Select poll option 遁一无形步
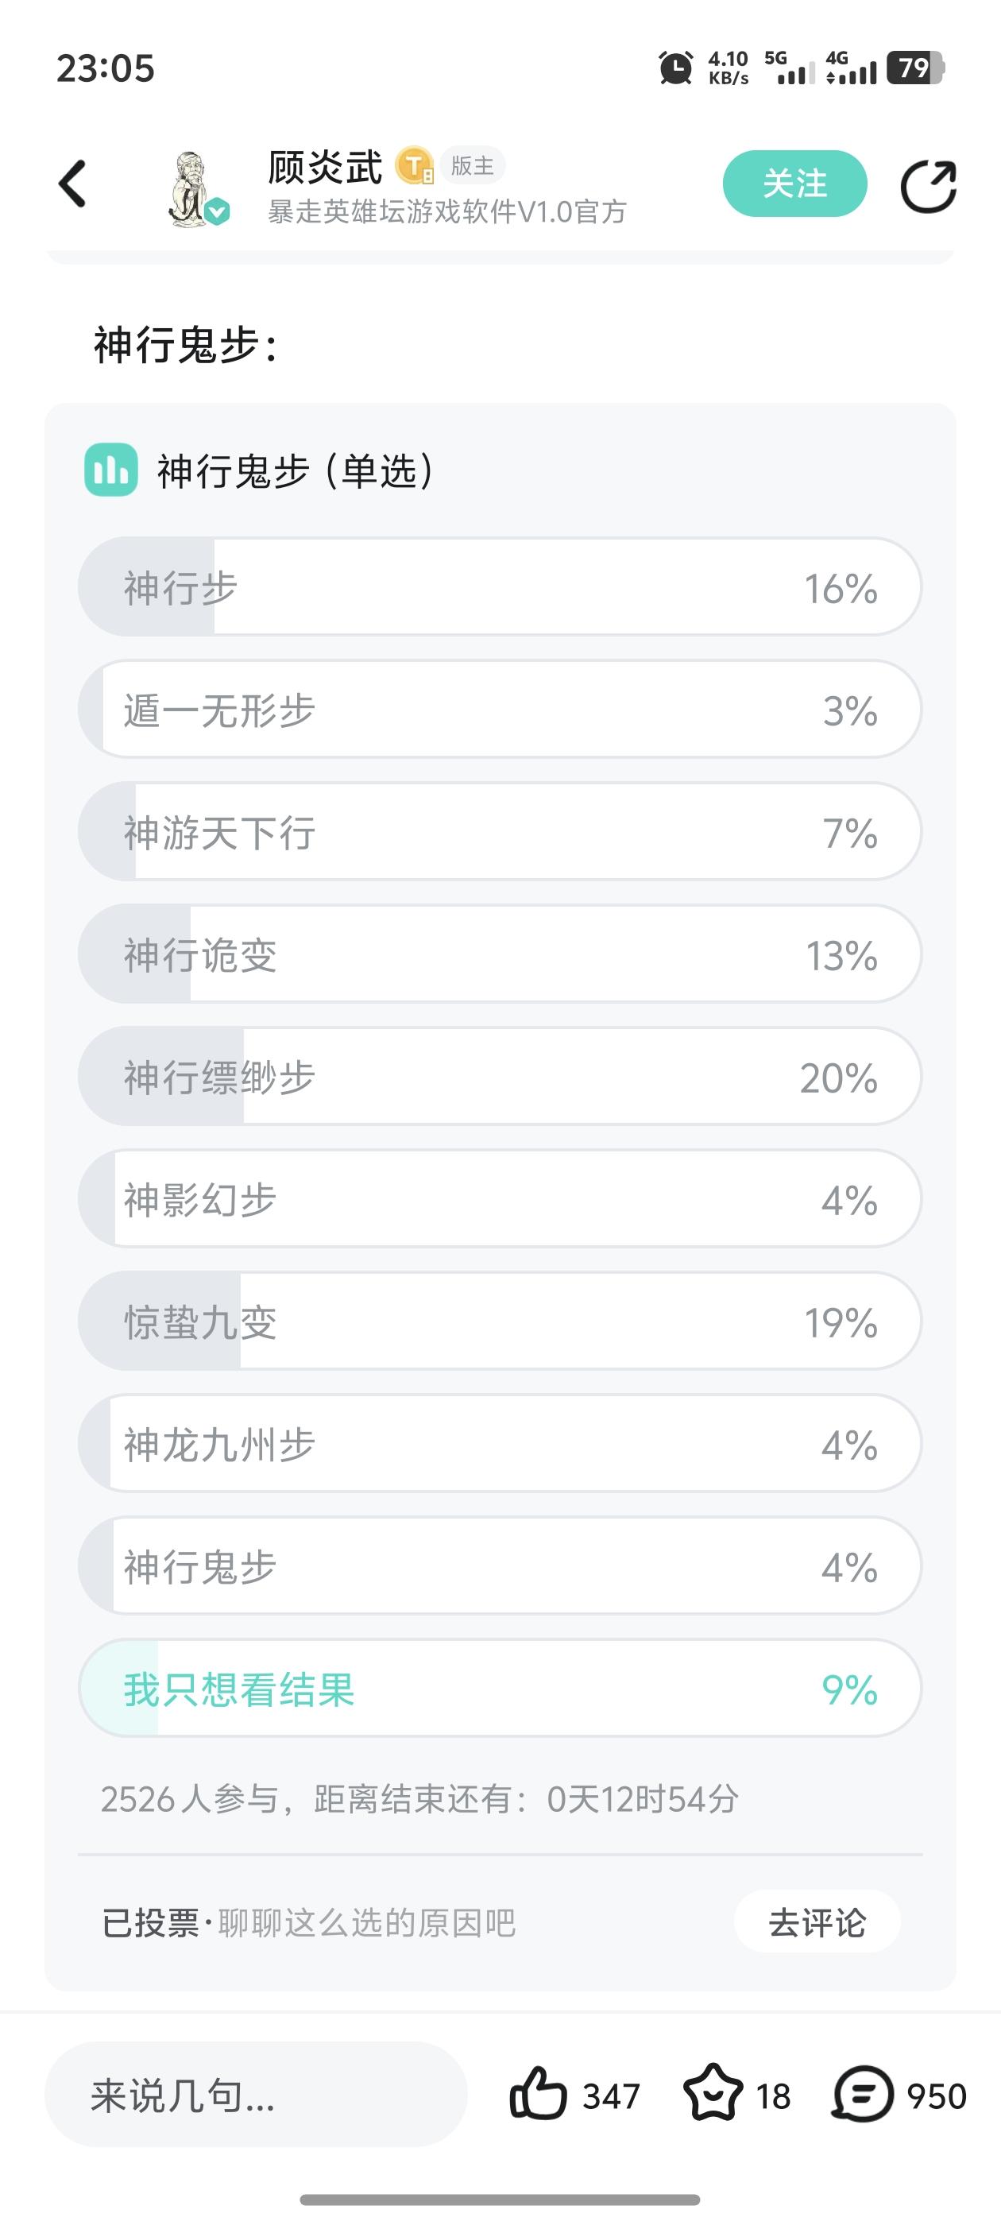1001x2225 pixels. [x=499, y=709]
